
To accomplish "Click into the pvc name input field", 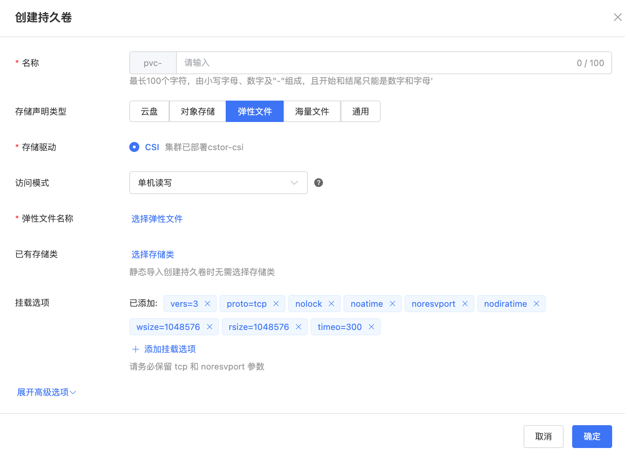I will (375, 63).
